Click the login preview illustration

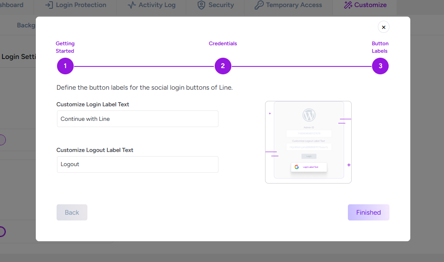(308, 142)
